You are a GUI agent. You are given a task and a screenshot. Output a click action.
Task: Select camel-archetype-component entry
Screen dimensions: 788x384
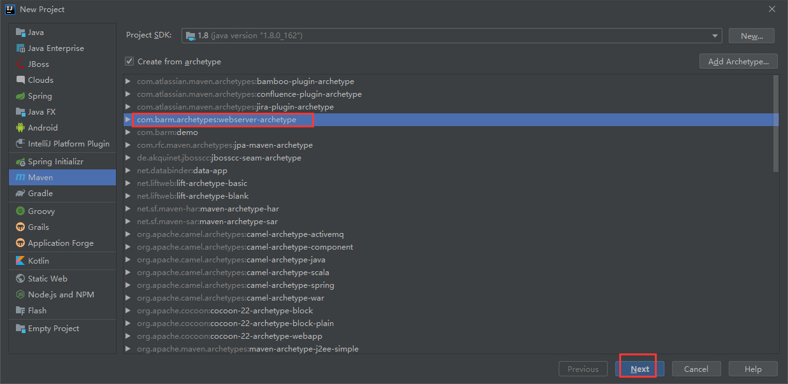(x=451, y=247)
